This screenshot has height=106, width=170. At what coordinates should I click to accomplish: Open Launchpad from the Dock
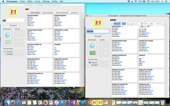coord(13,103)
